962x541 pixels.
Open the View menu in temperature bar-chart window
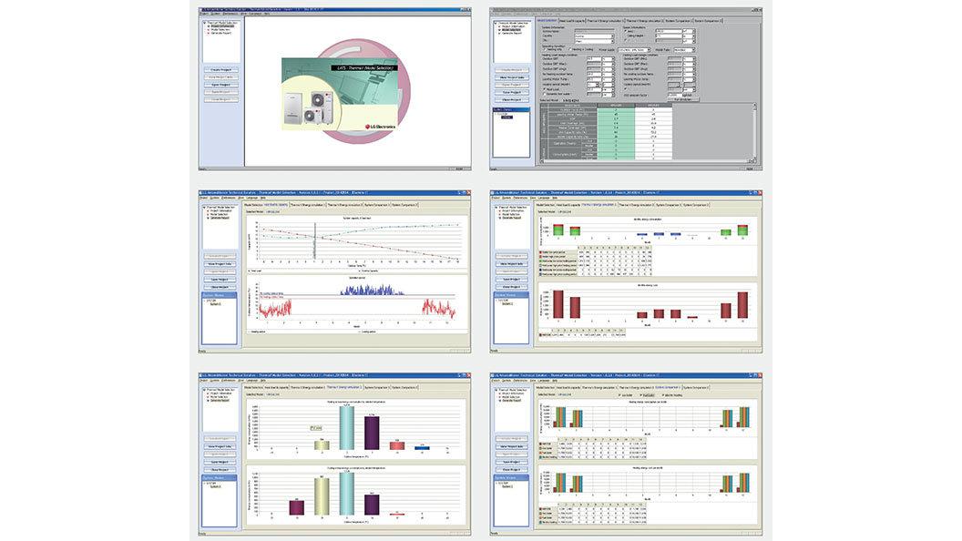point(240,381)
